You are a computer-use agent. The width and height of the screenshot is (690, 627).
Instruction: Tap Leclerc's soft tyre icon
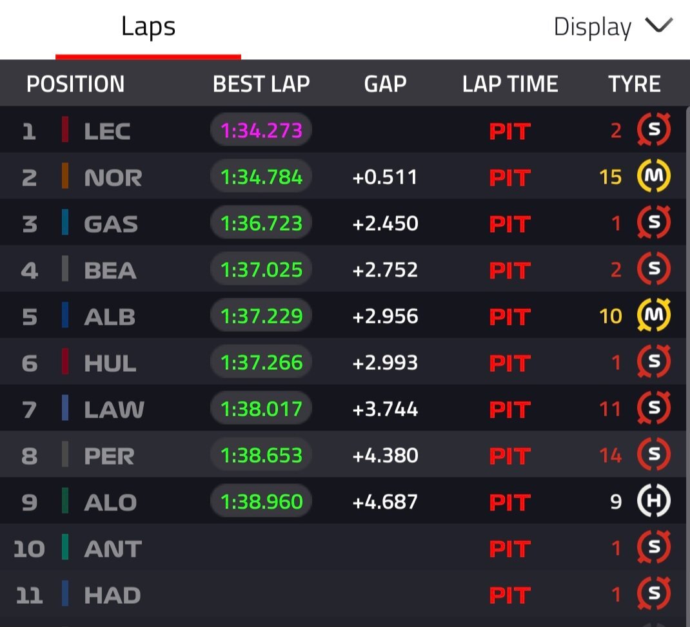tap(654, 130)
